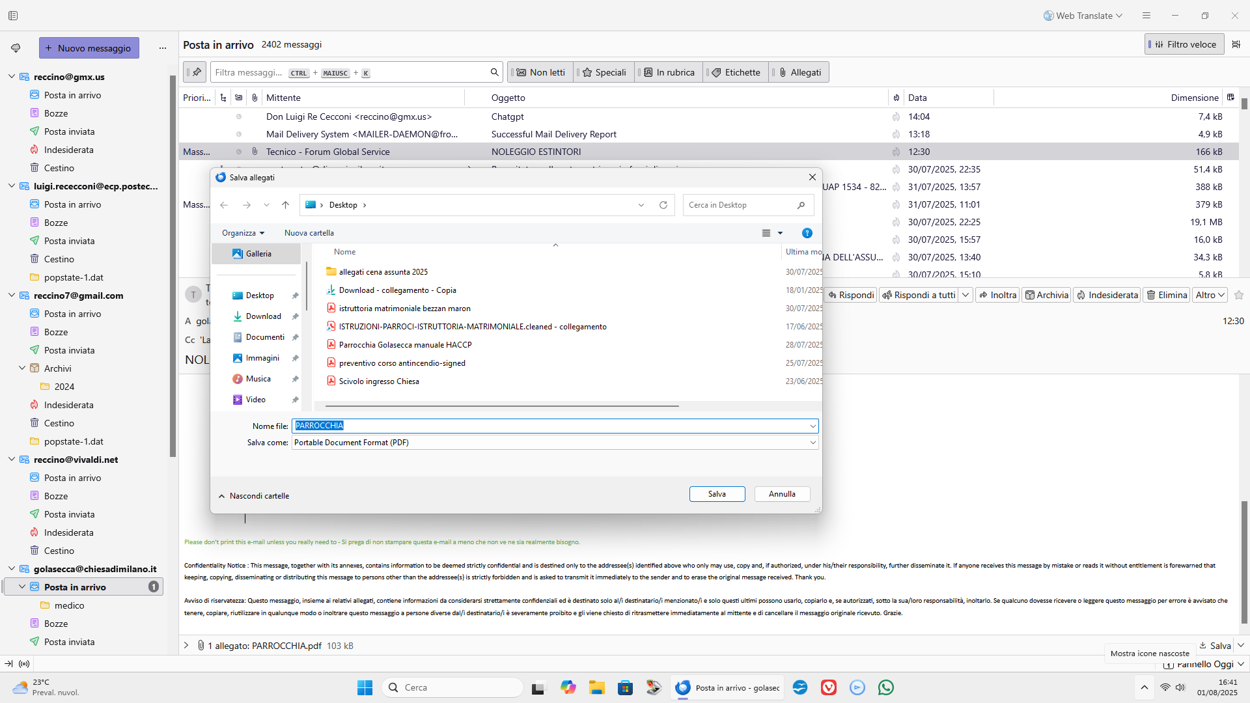This screenshot has width=1250, height=703.
Task: Click the refresh icon in the Save dialog
Action: [663, 205]
